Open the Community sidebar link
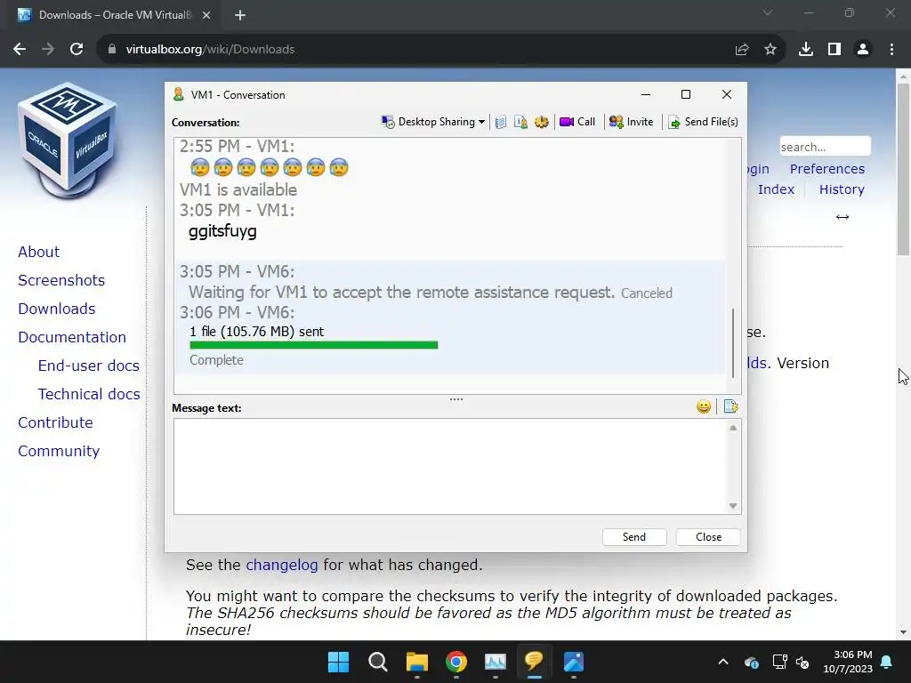The width and height of the screenshot is (911, 683). pyautogui.click(x=59, y=451)
